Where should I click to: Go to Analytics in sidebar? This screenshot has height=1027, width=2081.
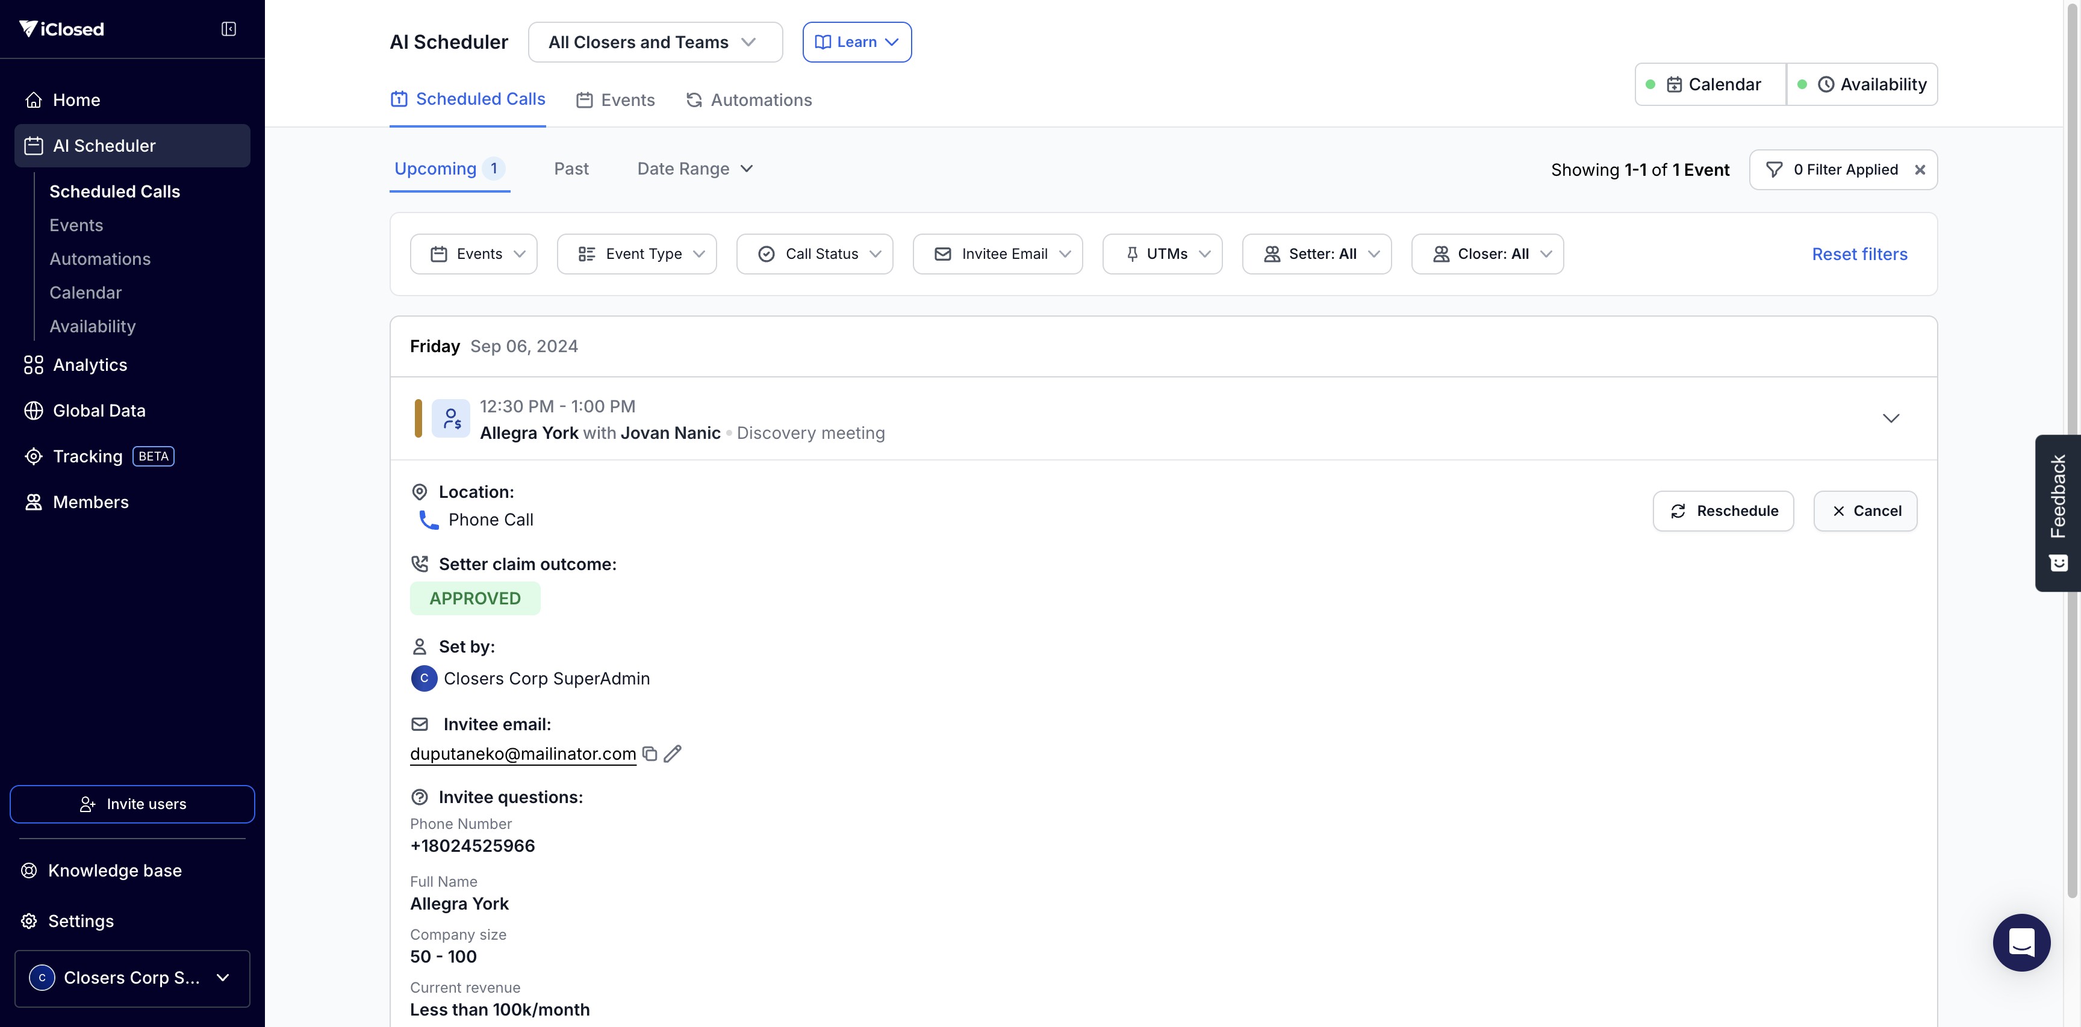coord(90,365)
